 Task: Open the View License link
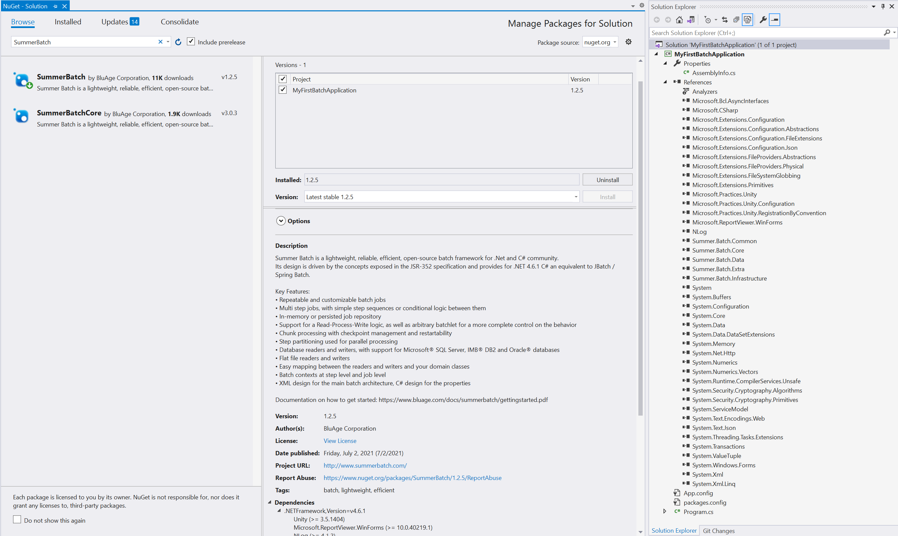click(x=340, y=441)
